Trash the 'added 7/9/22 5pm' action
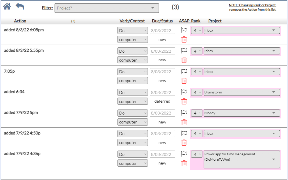Image resolution: width=288 pixels, height=180 pixels. [x=184, y=122]
